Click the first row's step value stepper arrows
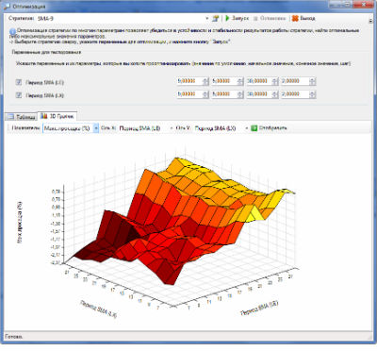 click(312, 81)
